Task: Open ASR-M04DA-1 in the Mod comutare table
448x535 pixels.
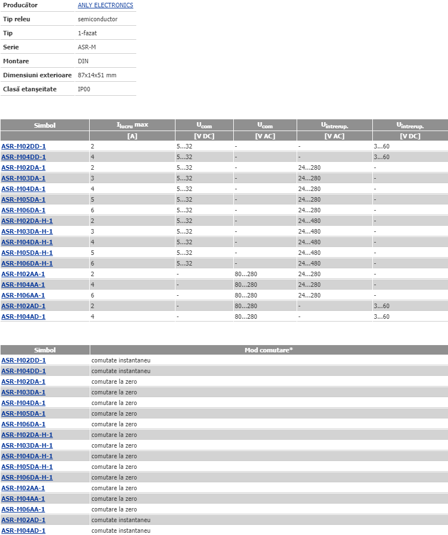Action: (24, 403)
